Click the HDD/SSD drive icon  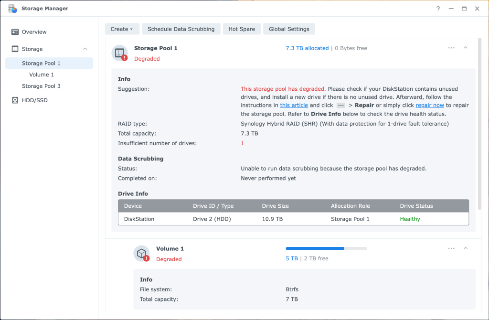point(15,100)
